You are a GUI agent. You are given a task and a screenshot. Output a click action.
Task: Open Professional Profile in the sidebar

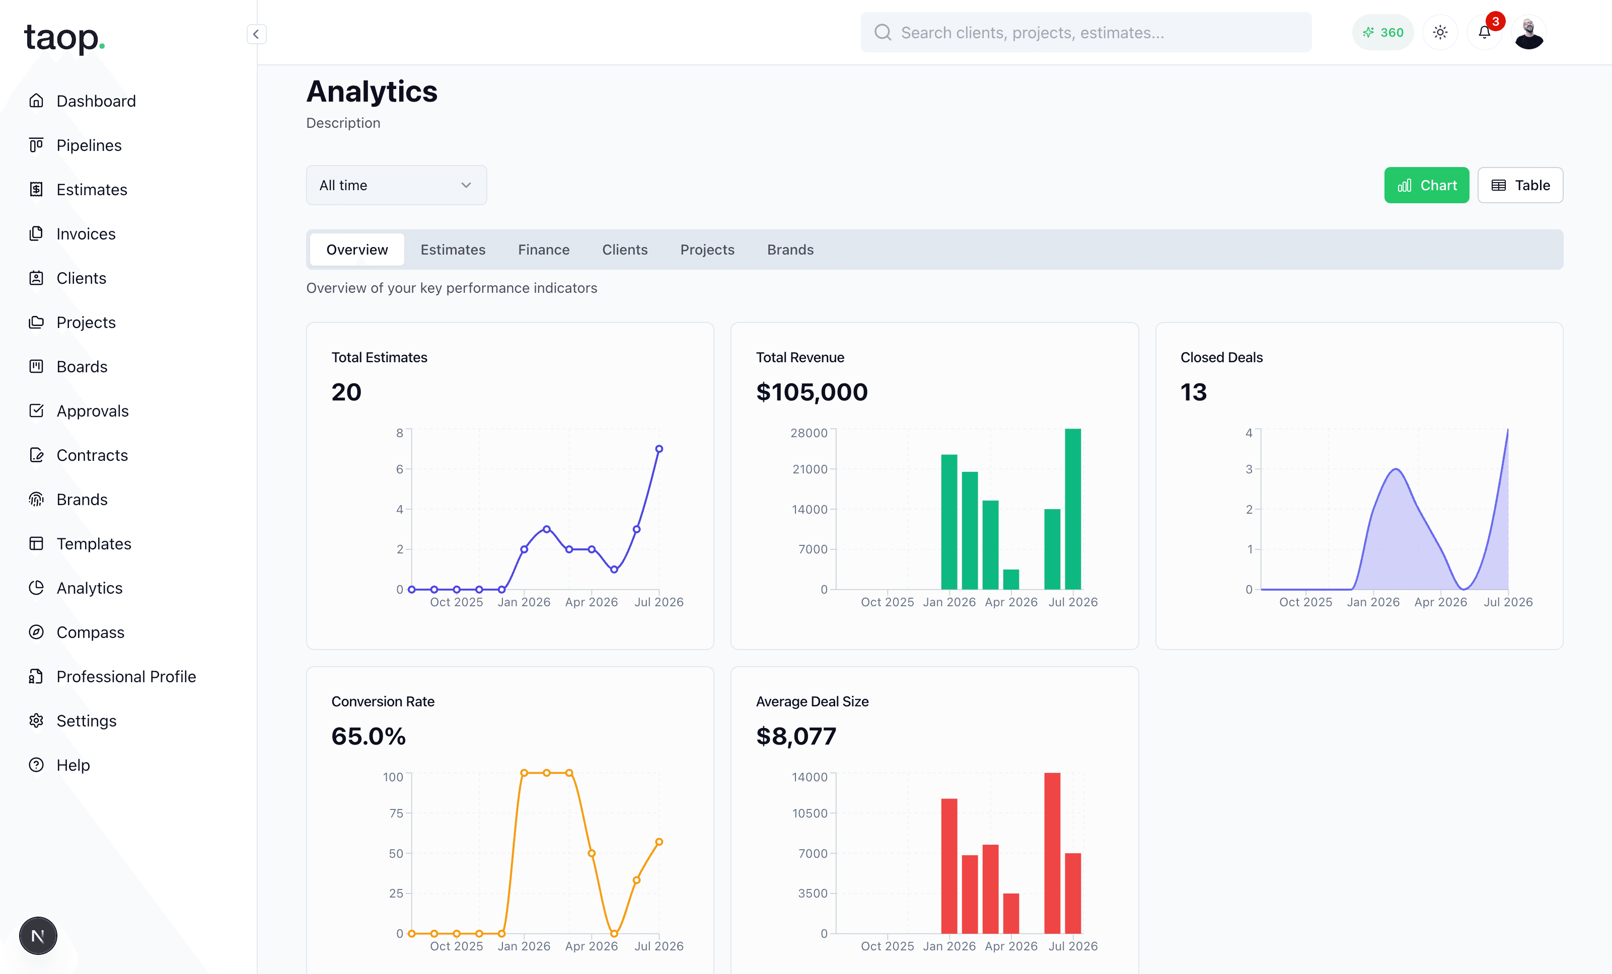coord(126,677)
